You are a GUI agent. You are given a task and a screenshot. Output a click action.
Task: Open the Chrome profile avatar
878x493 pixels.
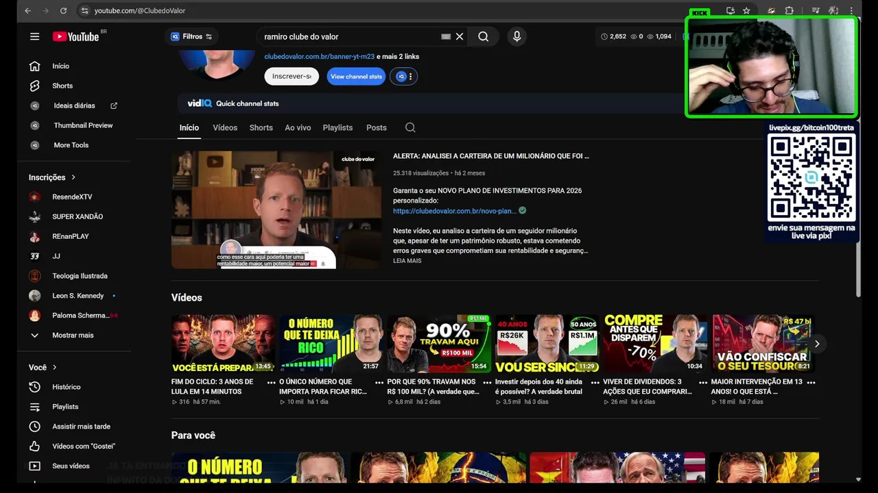coord(833,10)
